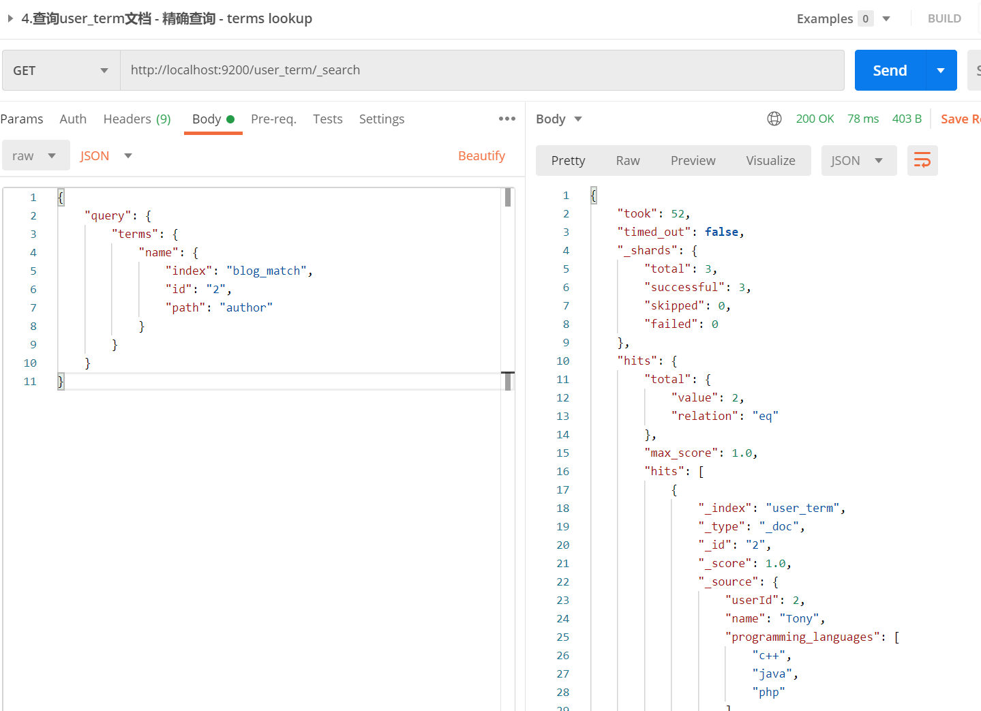Click the BUILD mode button

[944, 18]
